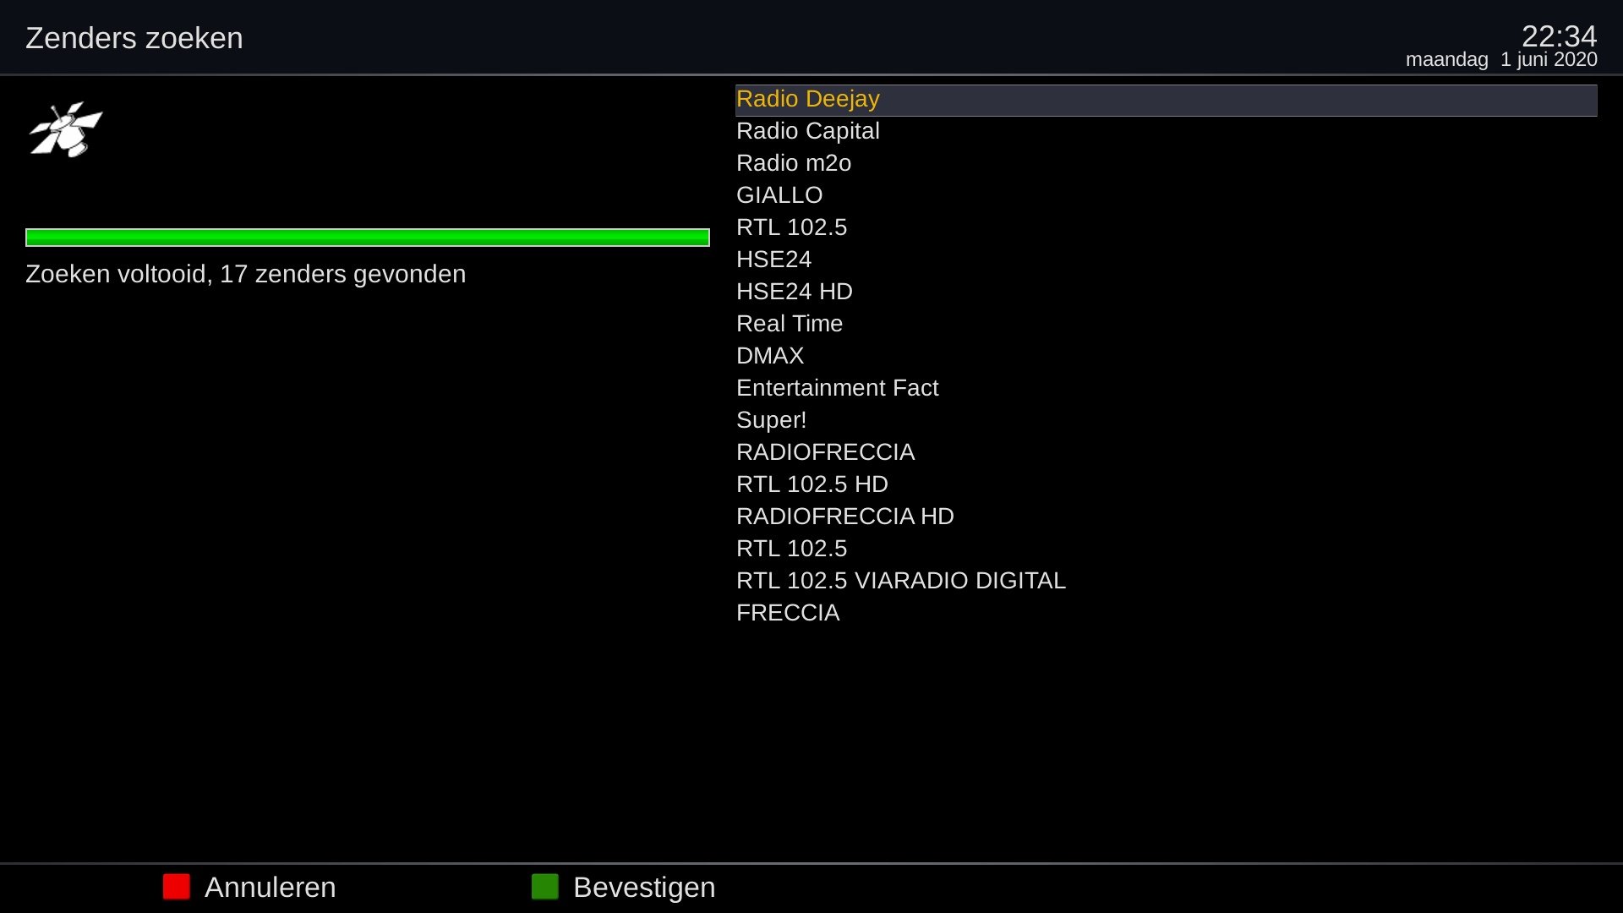
Task: Select Radio Capital in the channel list
Action: 1167,131
